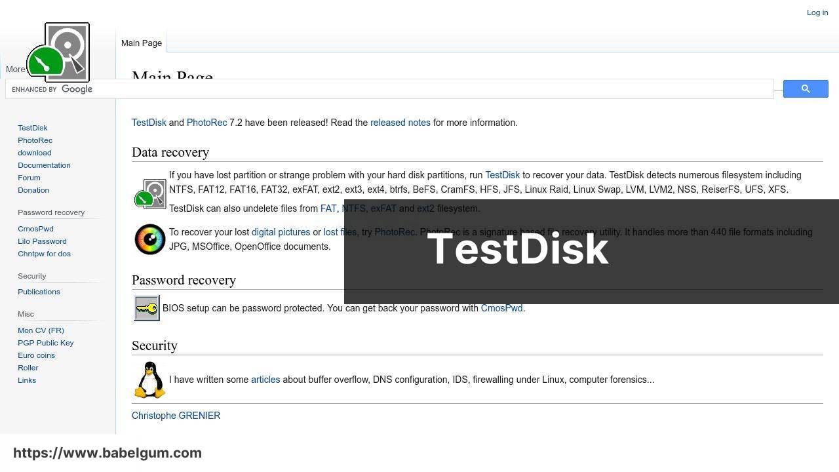
Task: Click the TestDisk disk icon beside Data recovery text
Action: click(150, 193)
